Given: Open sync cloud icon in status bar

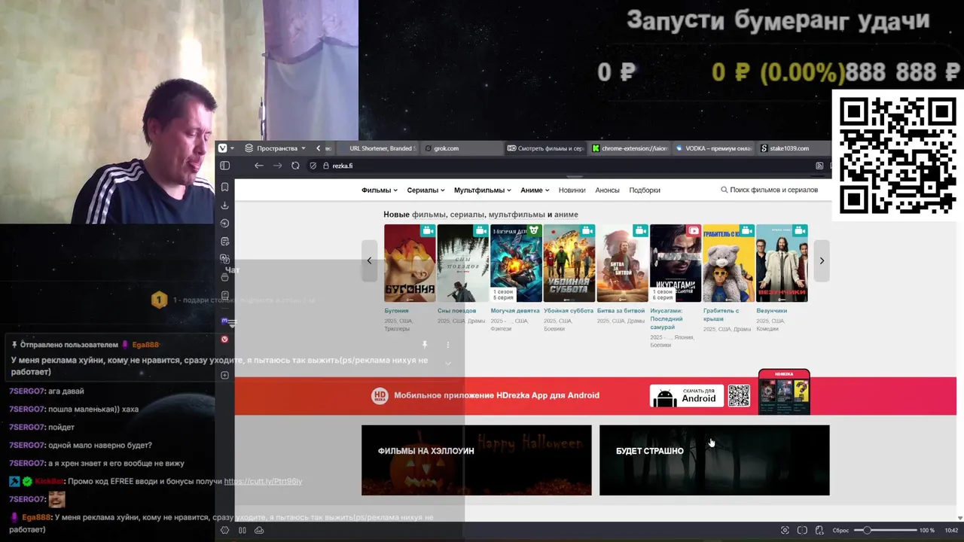Looking at the screenshot, I should (x=259, y=530).
